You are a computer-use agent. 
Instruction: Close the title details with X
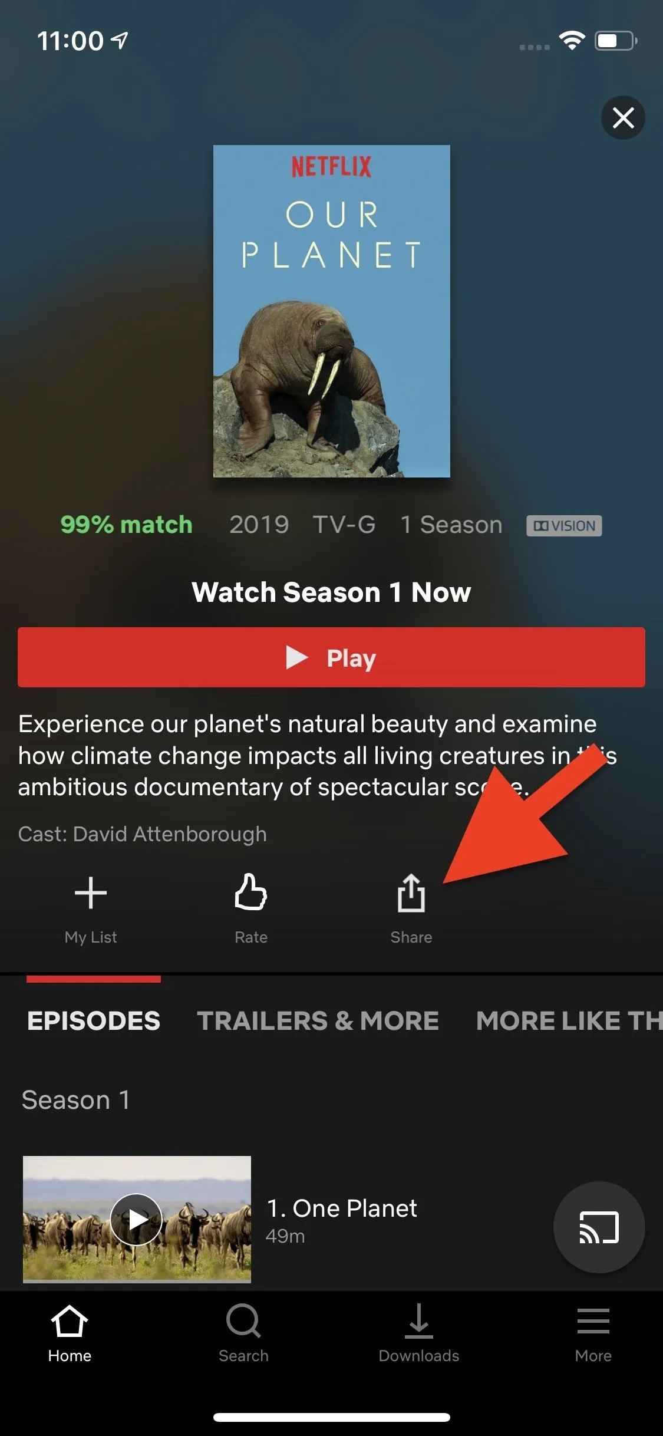coord(623,118)
